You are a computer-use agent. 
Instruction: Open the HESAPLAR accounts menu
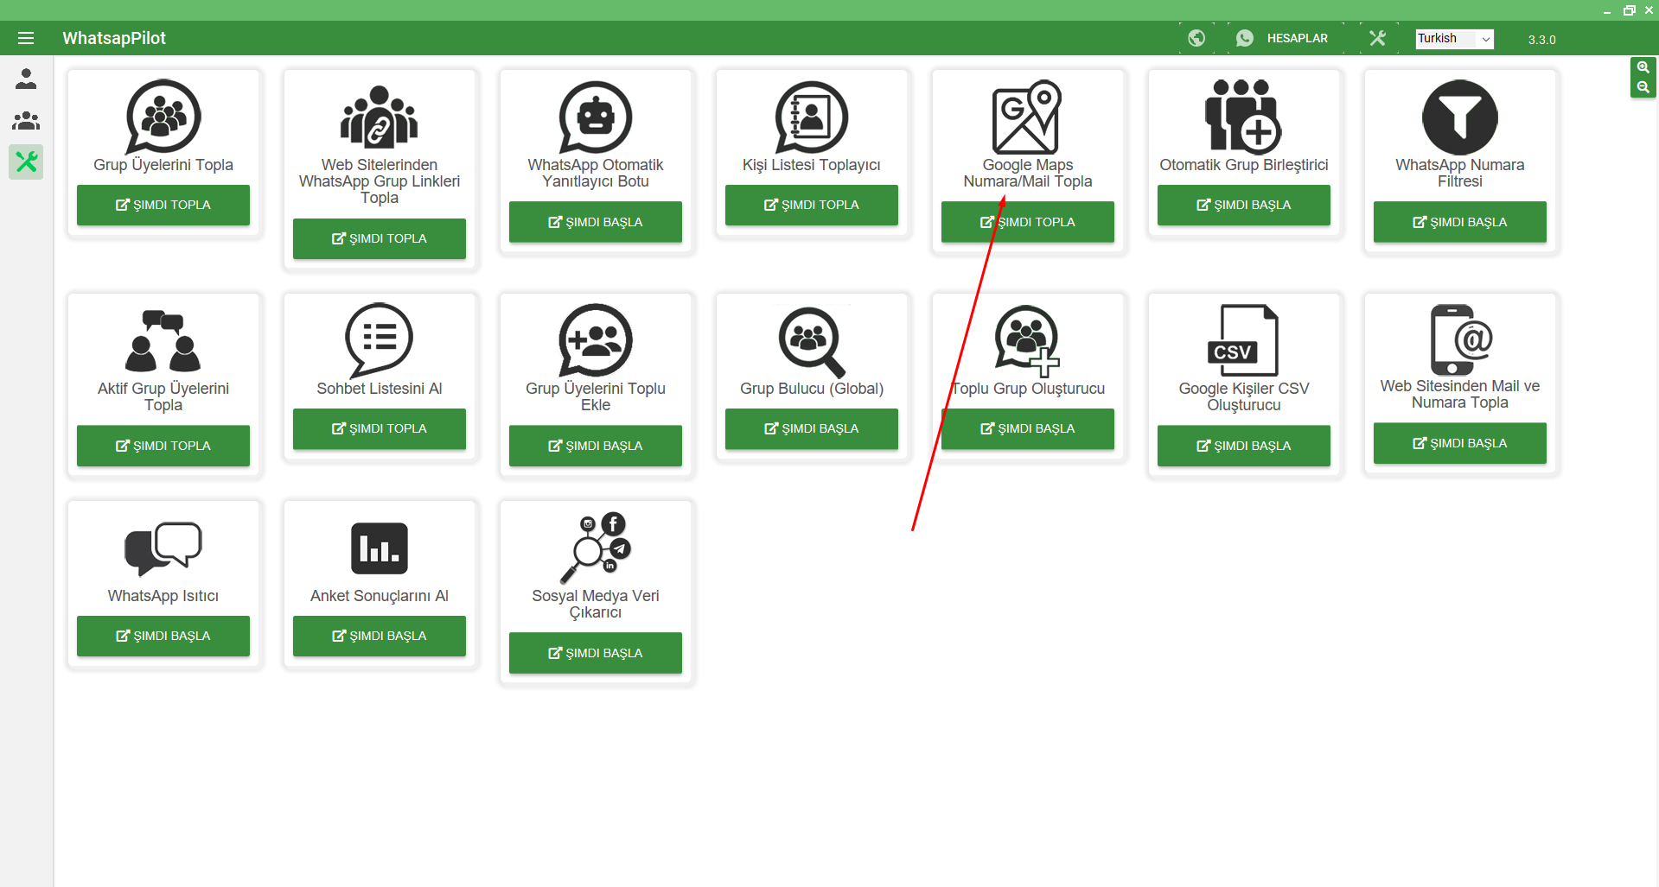1286,38
